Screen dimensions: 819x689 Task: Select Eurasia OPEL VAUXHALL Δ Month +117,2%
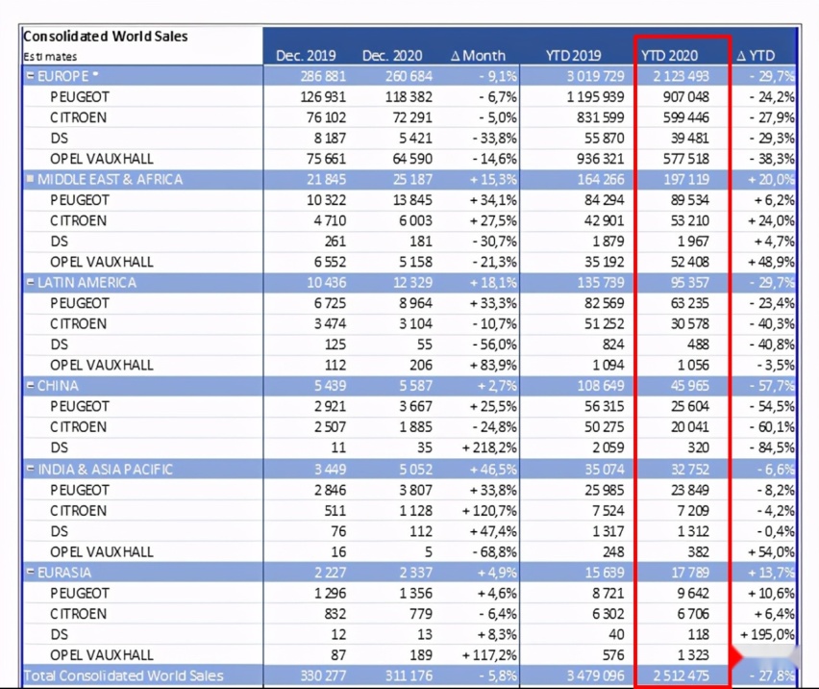point(489,655)
